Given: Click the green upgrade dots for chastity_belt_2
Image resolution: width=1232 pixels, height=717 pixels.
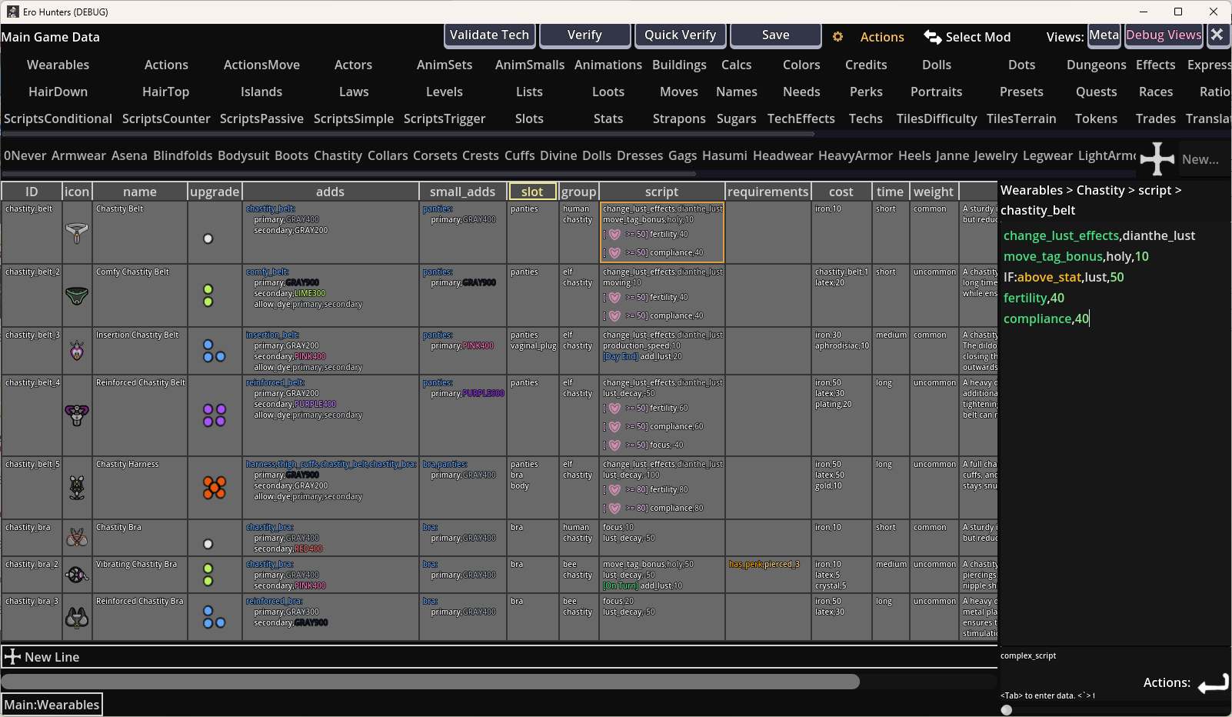Looking at the screenshot, I should pos(208,295).
